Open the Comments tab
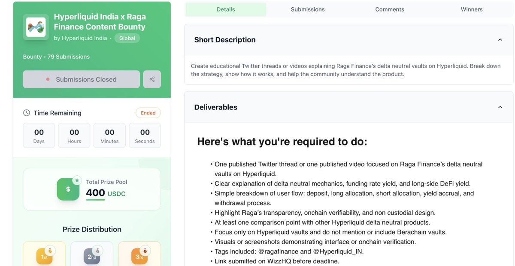 pos(390,9)
